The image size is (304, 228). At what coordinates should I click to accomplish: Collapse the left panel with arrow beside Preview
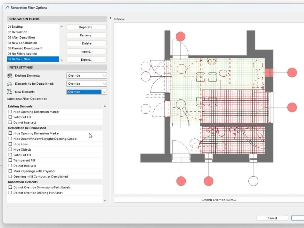tap(110, 18)
